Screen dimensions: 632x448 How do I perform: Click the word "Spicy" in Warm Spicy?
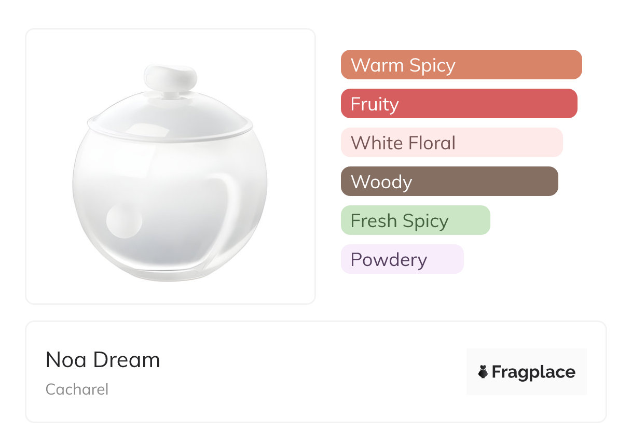point(432,65)
